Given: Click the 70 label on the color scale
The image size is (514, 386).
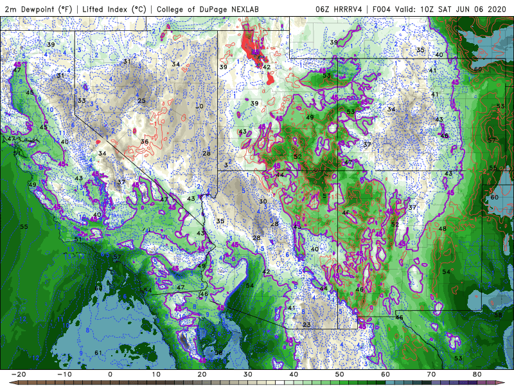Looking at the screenshot, I should coord(431,374).
